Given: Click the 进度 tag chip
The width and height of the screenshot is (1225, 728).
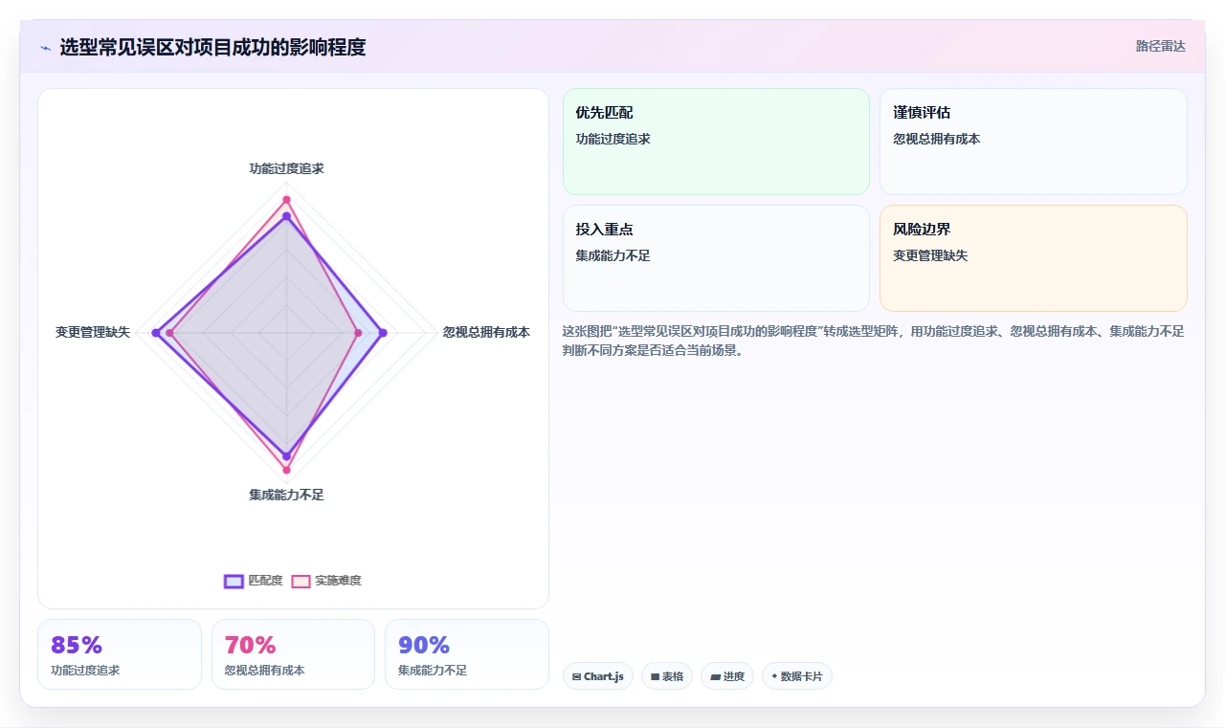Looking at the screenshot, I should tap(727, 676).
